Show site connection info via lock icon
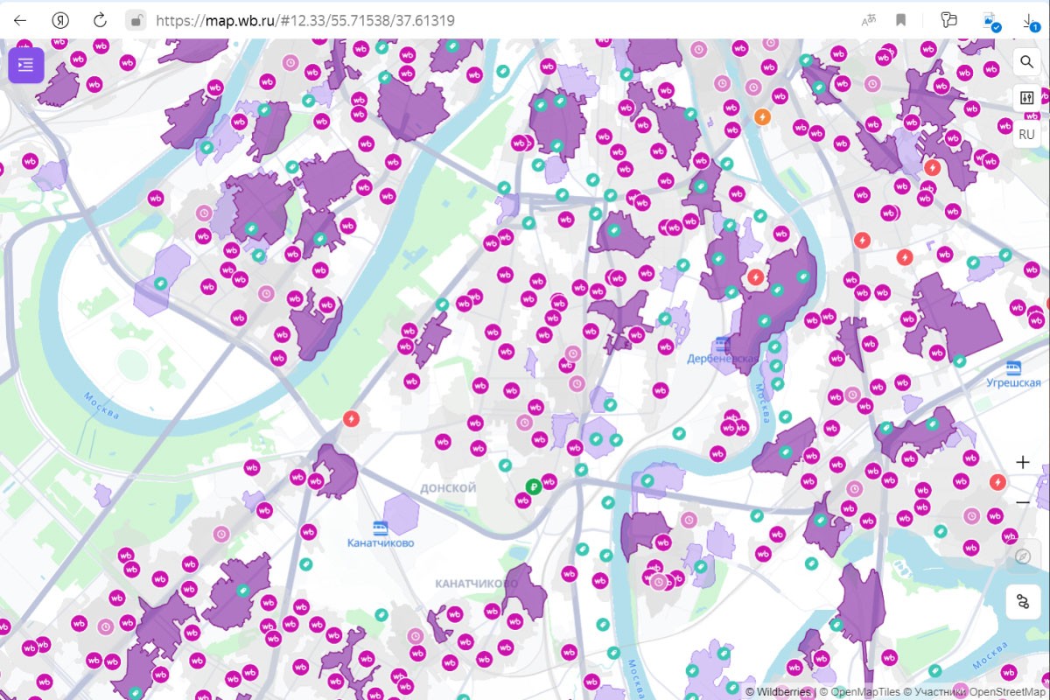The height and width of the screenshot is (700, 1050). 135,20
